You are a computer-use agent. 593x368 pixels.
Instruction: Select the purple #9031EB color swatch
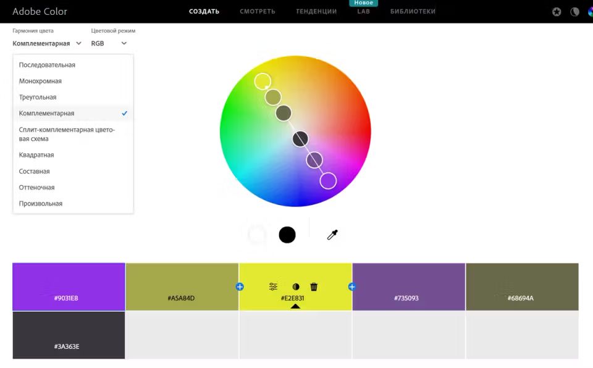point(69,286)
